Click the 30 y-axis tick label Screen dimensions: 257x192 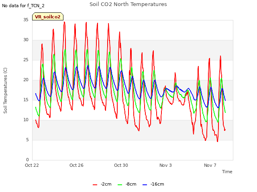click(x=26, y=40)
